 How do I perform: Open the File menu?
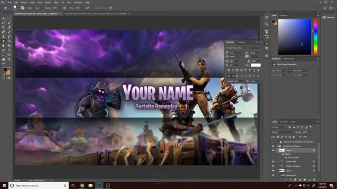pos(10,2)
